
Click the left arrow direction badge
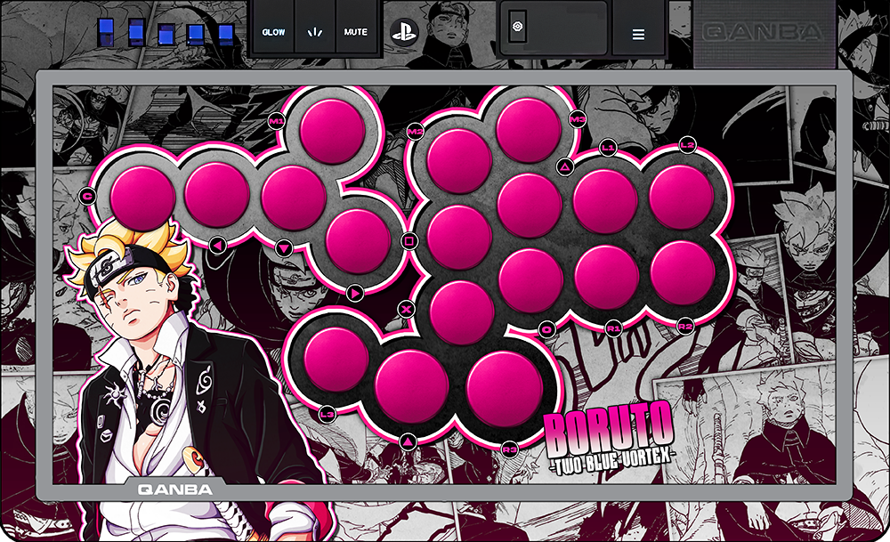tap(217, 246)
